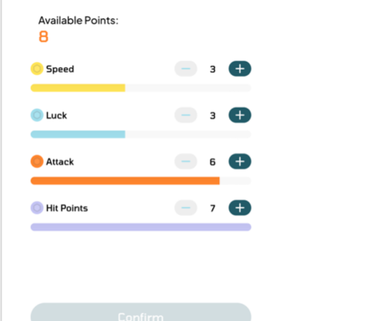
Task: Increase Attack with the plus button
Action: coord(240,161)
